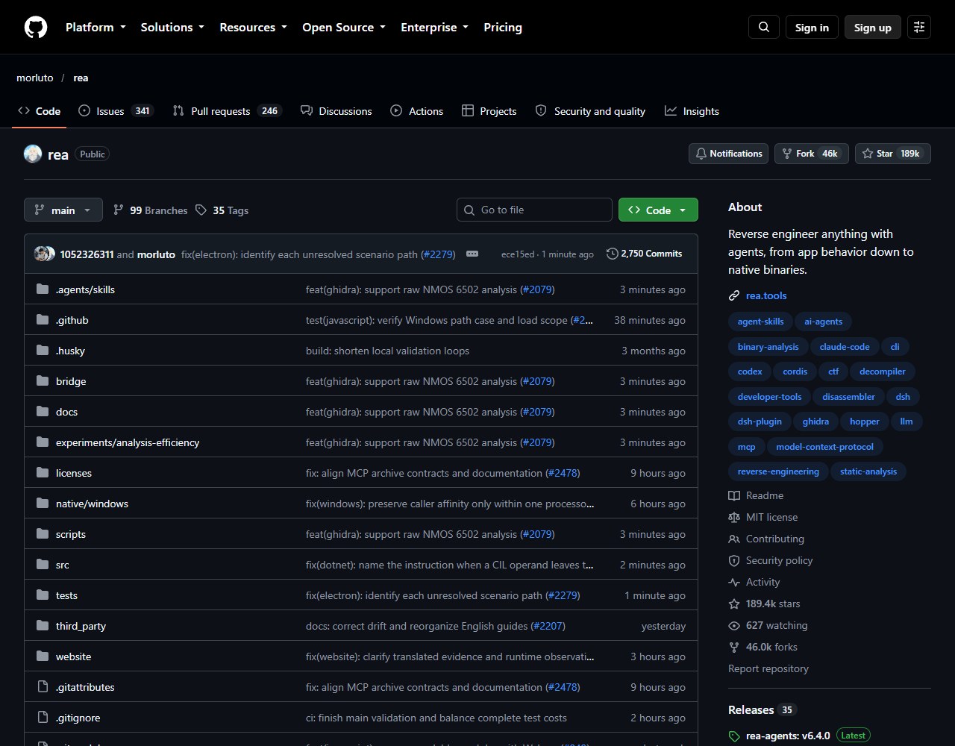
Task: Expand the Enterprise menu
Action: (x=434, y=28)
